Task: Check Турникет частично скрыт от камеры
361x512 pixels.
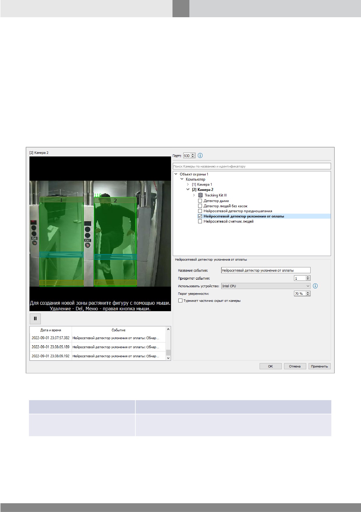Action: click(180, 300)
